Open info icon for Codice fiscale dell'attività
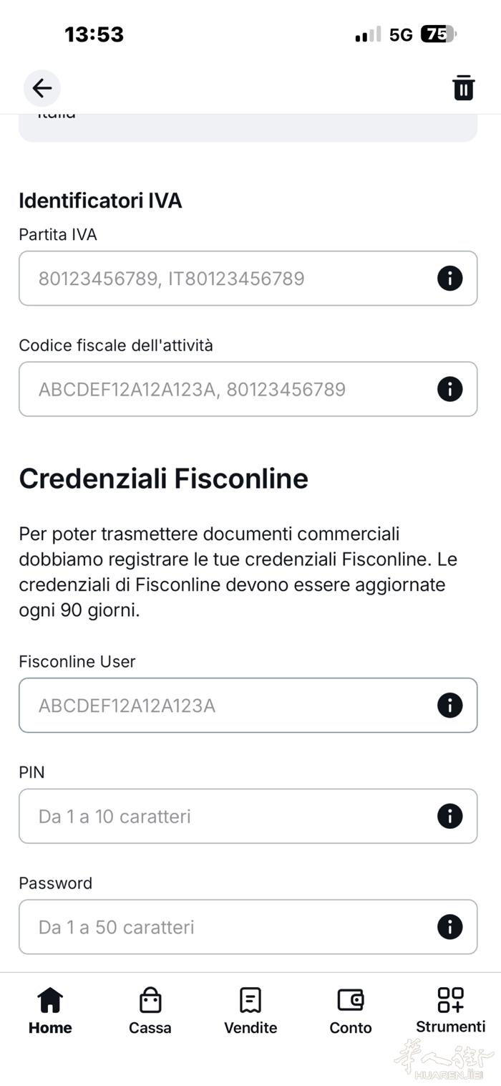 pos(449,389)
